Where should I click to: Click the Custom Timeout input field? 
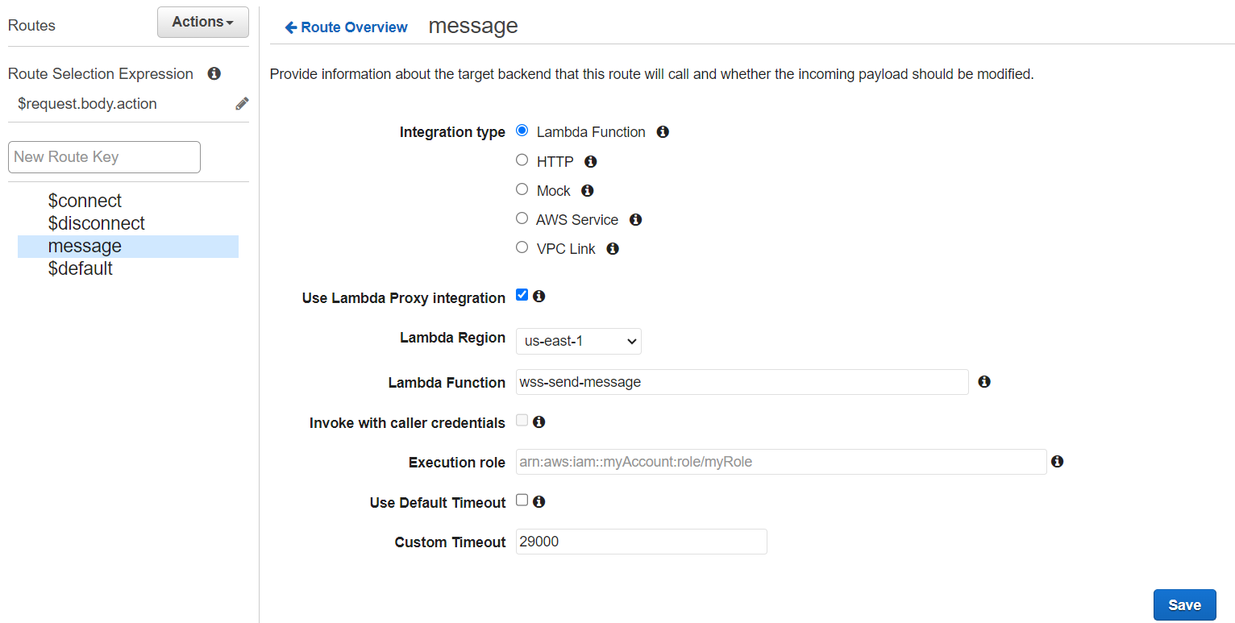click(x=641, y=542)
